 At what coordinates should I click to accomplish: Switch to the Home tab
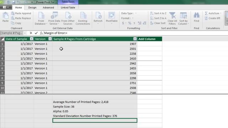click(x=19, y=7)
